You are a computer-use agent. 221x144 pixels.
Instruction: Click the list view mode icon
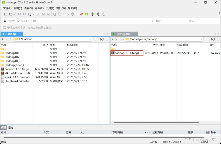(x=65, y=14)
